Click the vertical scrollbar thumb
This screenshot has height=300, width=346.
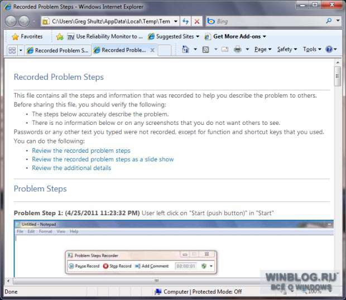338,76
